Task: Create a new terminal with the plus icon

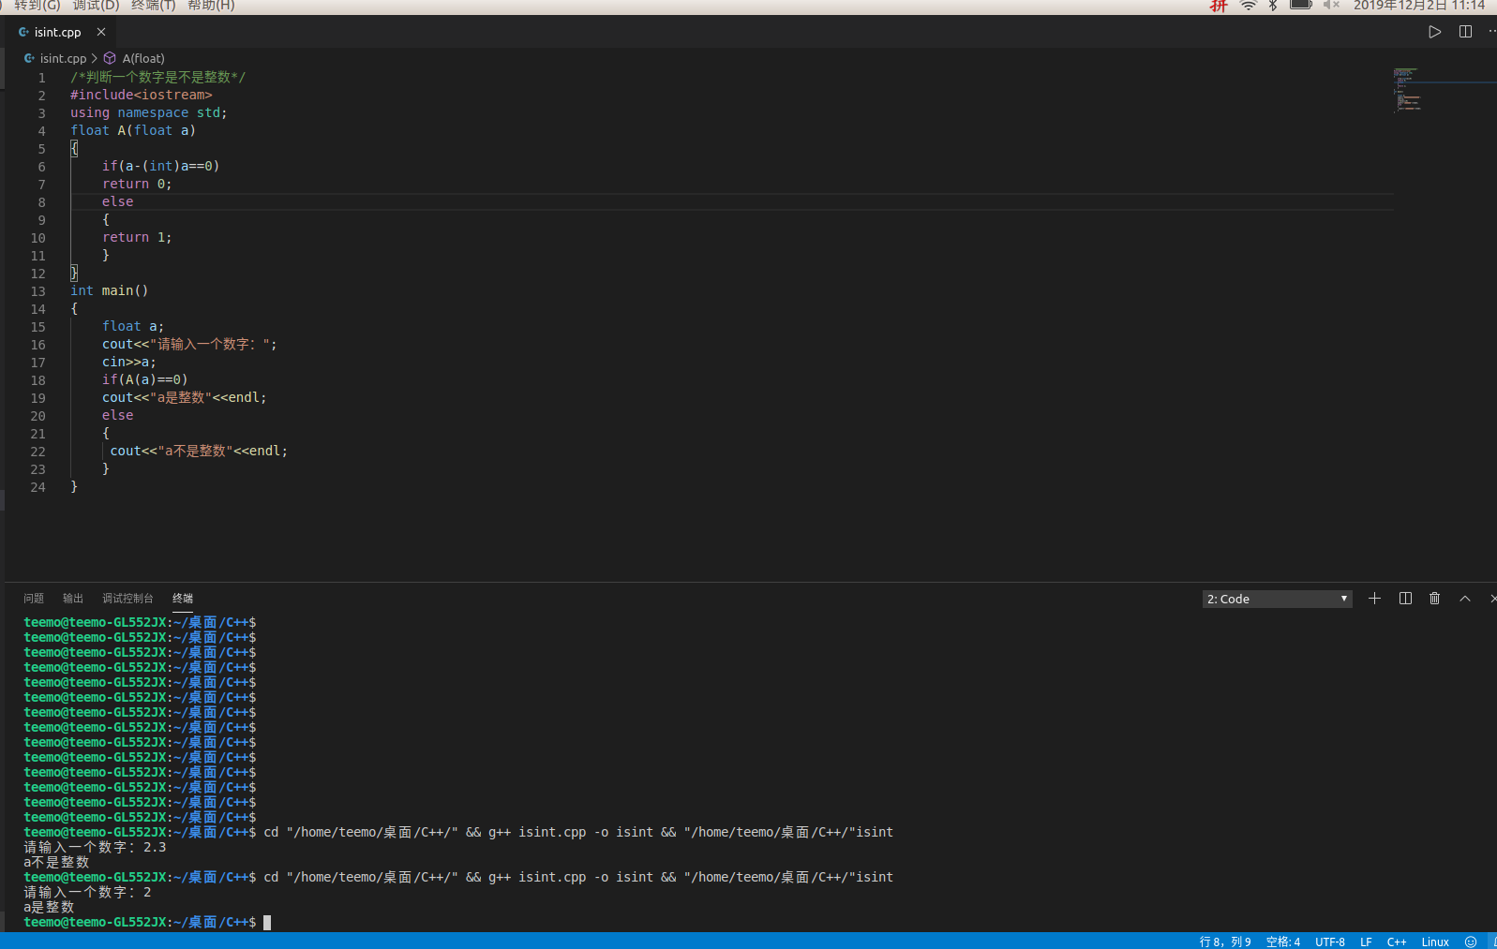Action: 1374,598
